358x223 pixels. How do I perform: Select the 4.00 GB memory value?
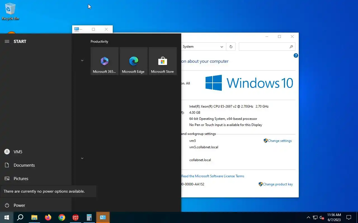[x=195, y=113]
